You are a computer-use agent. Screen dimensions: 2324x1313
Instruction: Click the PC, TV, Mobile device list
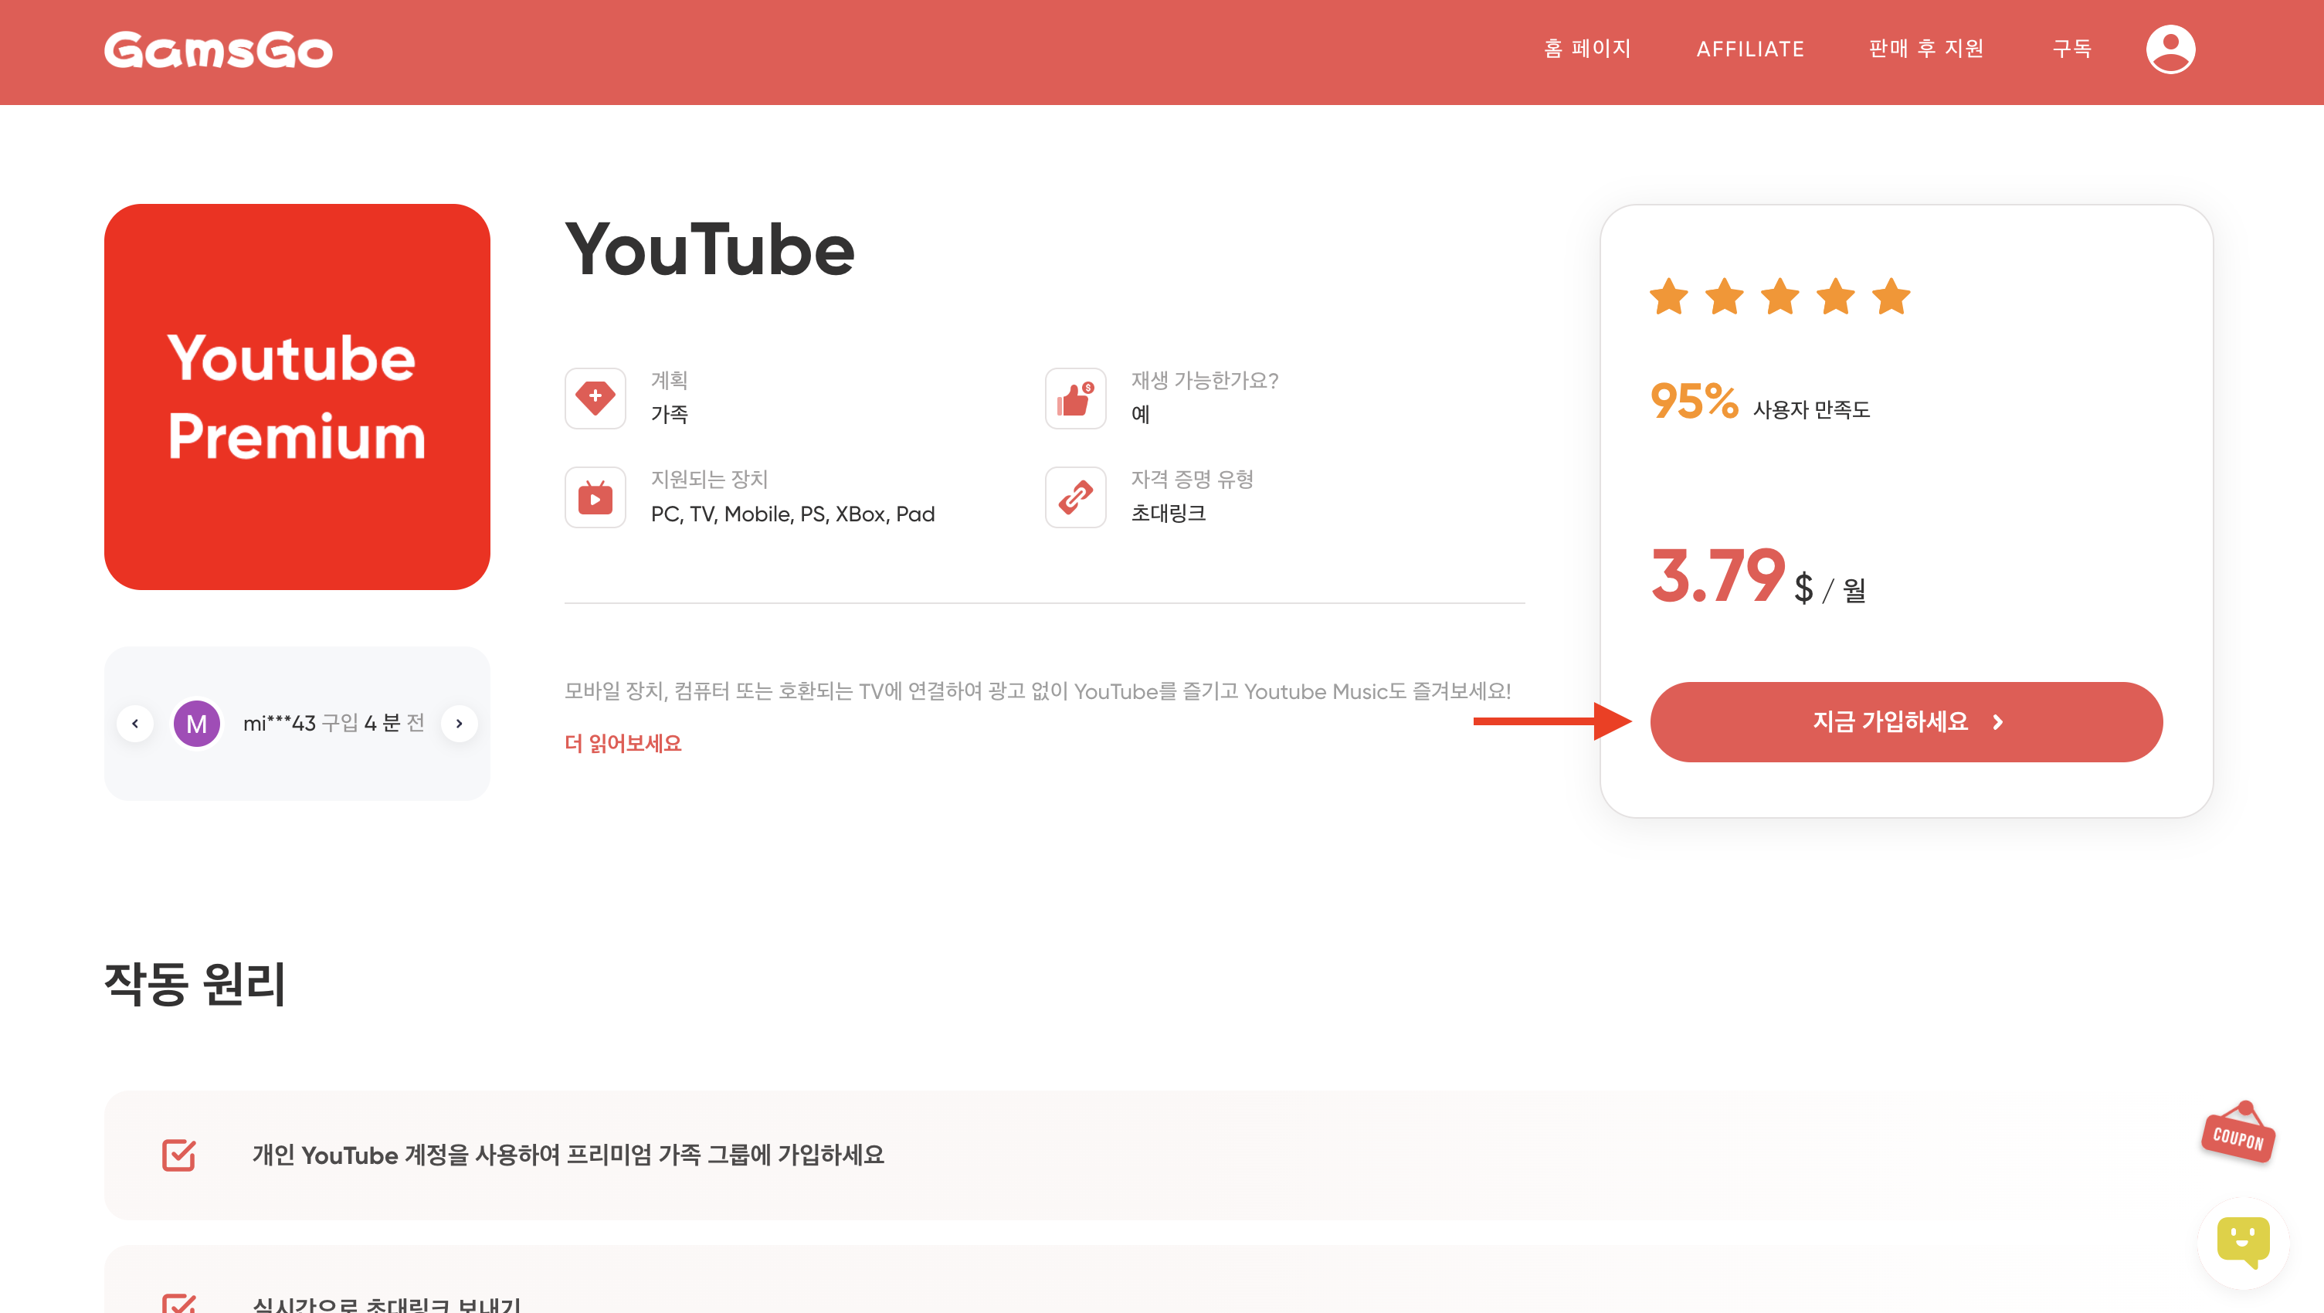click(x=793, y=514)
